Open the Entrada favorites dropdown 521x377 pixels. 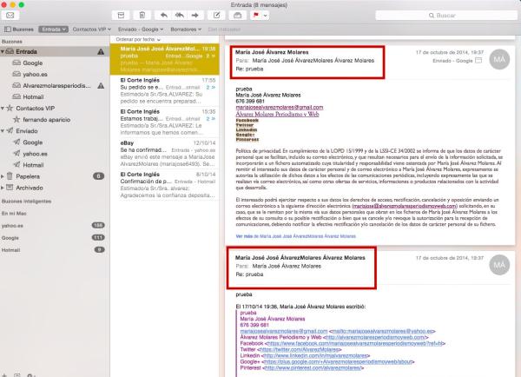[53, 30]
